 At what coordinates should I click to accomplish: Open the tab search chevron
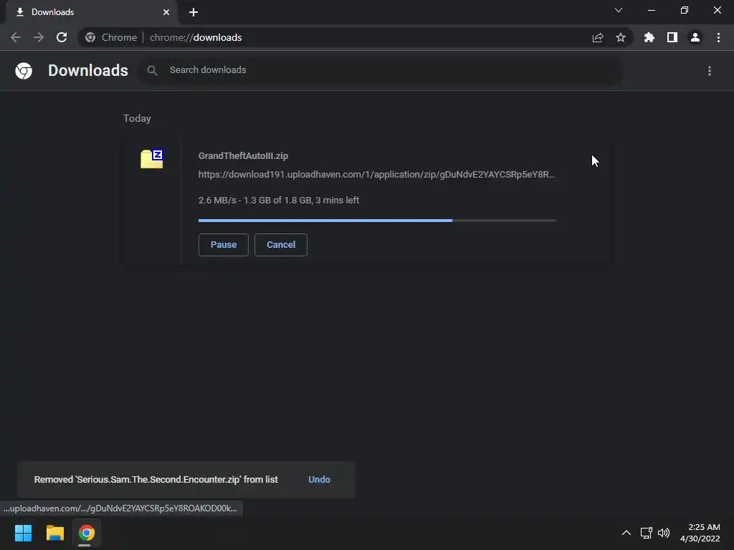click(x=619, y=10)
